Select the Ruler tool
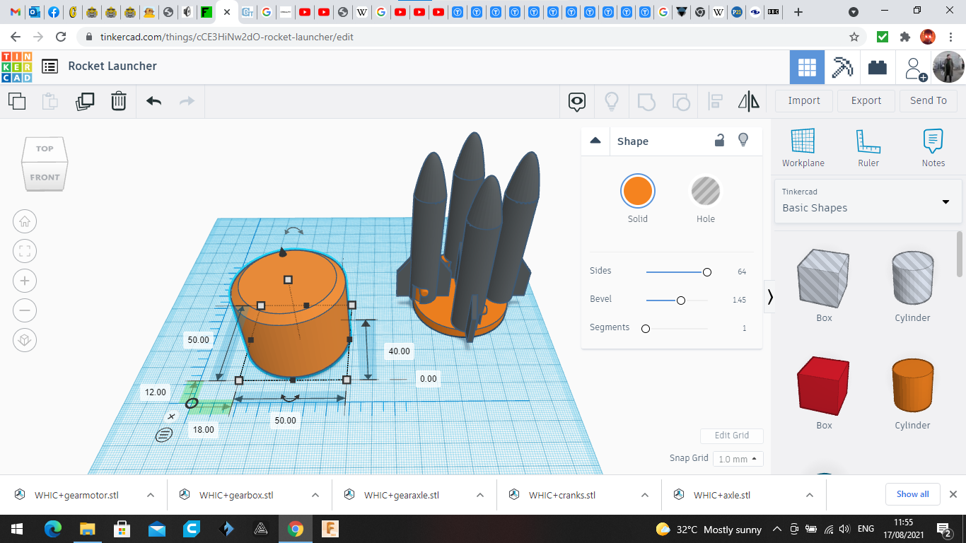This screenshot has height=543, width=966. (868, 148)
